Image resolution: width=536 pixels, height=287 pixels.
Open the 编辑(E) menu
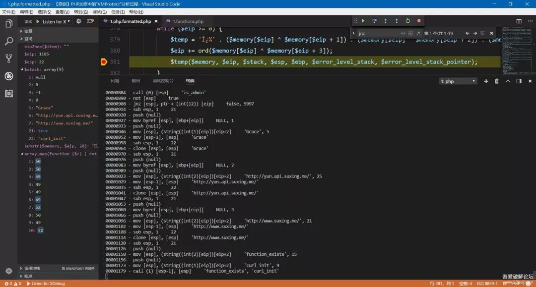coord(26,12)
